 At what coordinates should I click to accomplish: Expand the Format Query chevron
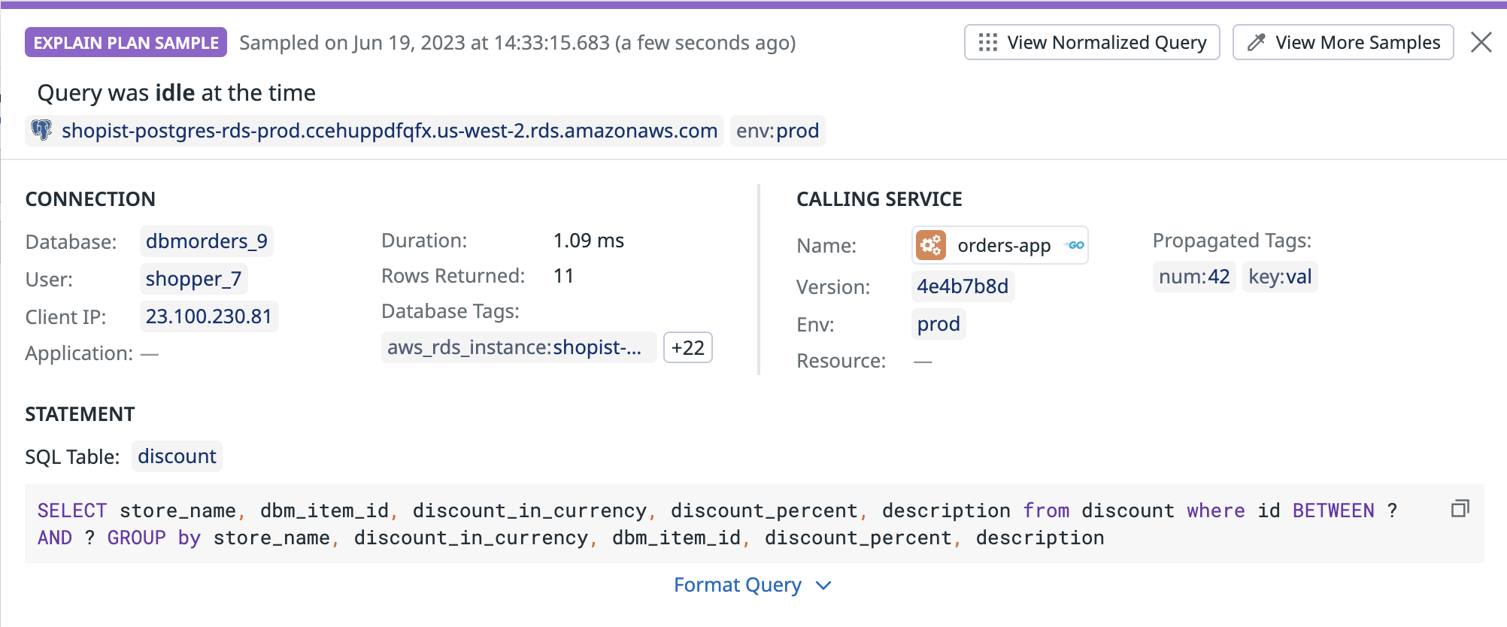[823, 585]
